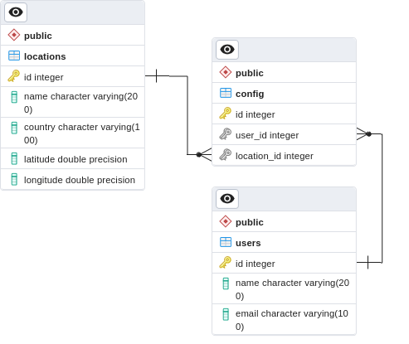409x344 pixels.
Task: Click the crow's foot link end at user_id
Action: 364,134
